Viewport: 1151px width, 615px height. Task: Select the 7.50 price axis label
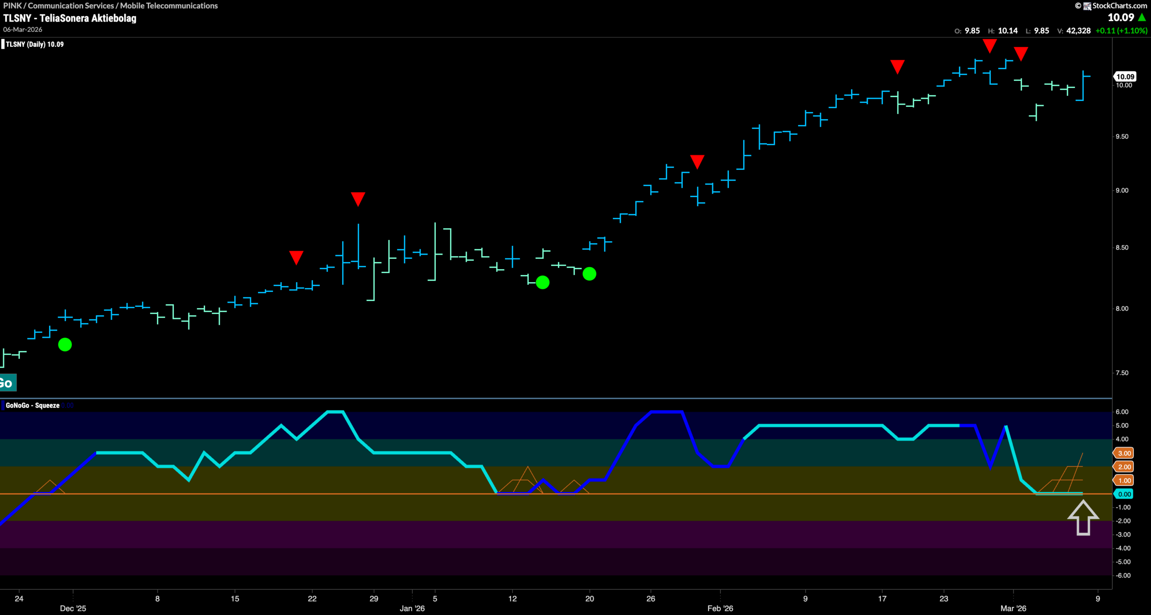click(1122, 373)
